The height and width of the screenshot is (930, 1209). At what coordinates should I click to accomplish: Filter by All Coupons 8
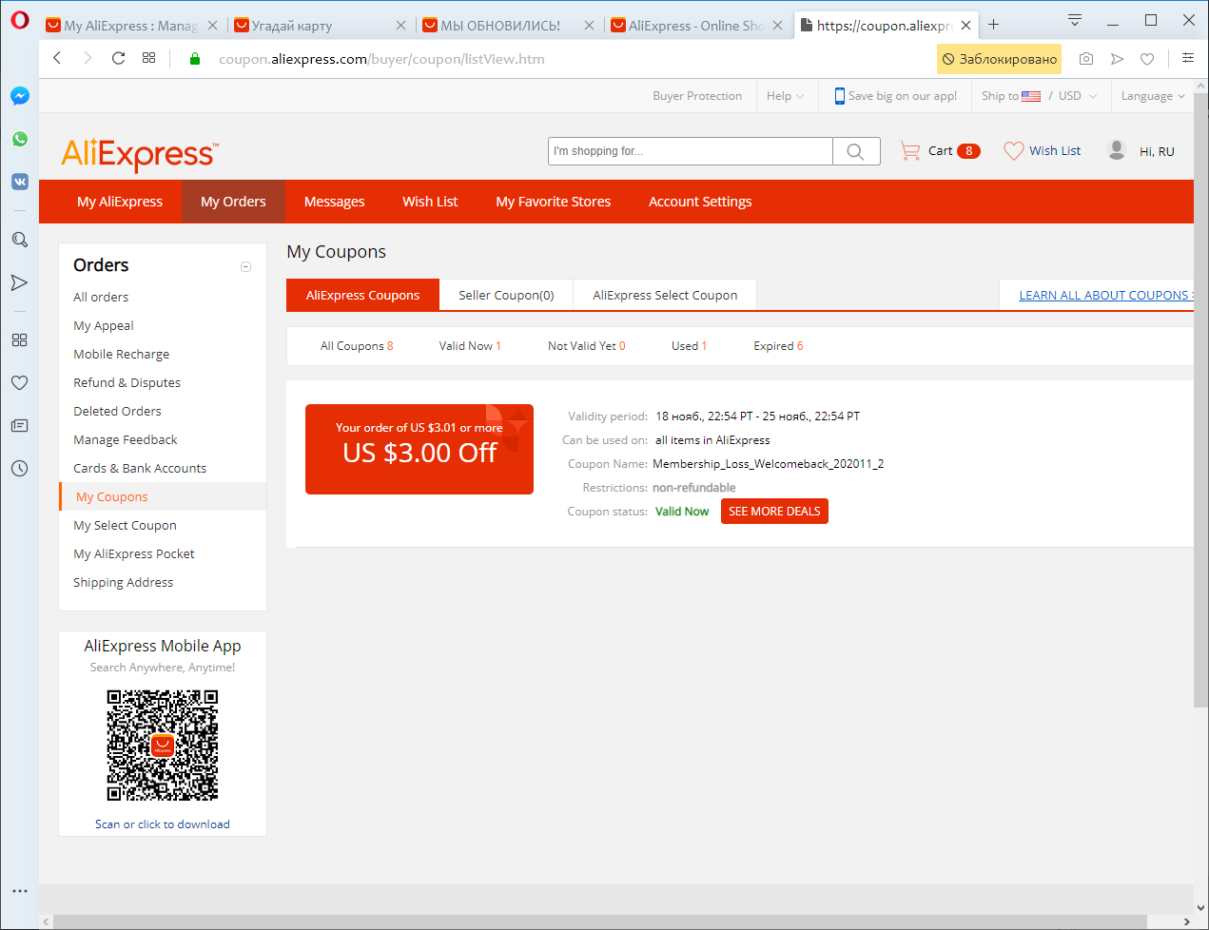pos(357,346)
